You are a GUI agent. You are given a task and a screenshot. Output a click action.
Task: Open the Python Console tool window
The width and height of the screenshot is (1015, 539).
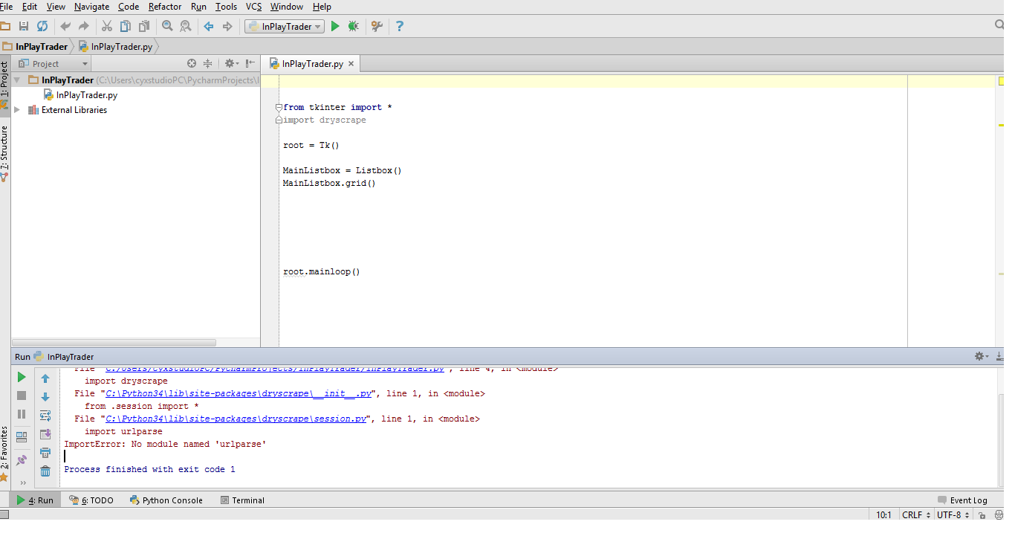(x=166, y=500)
